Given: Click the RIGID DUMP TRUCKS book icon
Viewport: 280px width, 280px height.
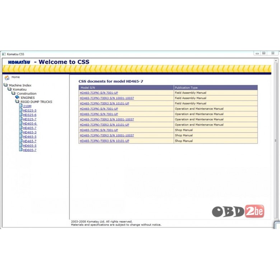Looking at the screenshot, I should (17, 101).
